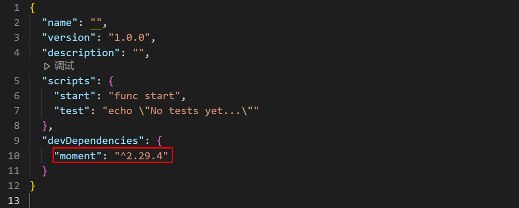The width and height of the screenshot is (519, 208).
Task: Click the closing pink brace on line 11
Action: [x=45, y=171]
